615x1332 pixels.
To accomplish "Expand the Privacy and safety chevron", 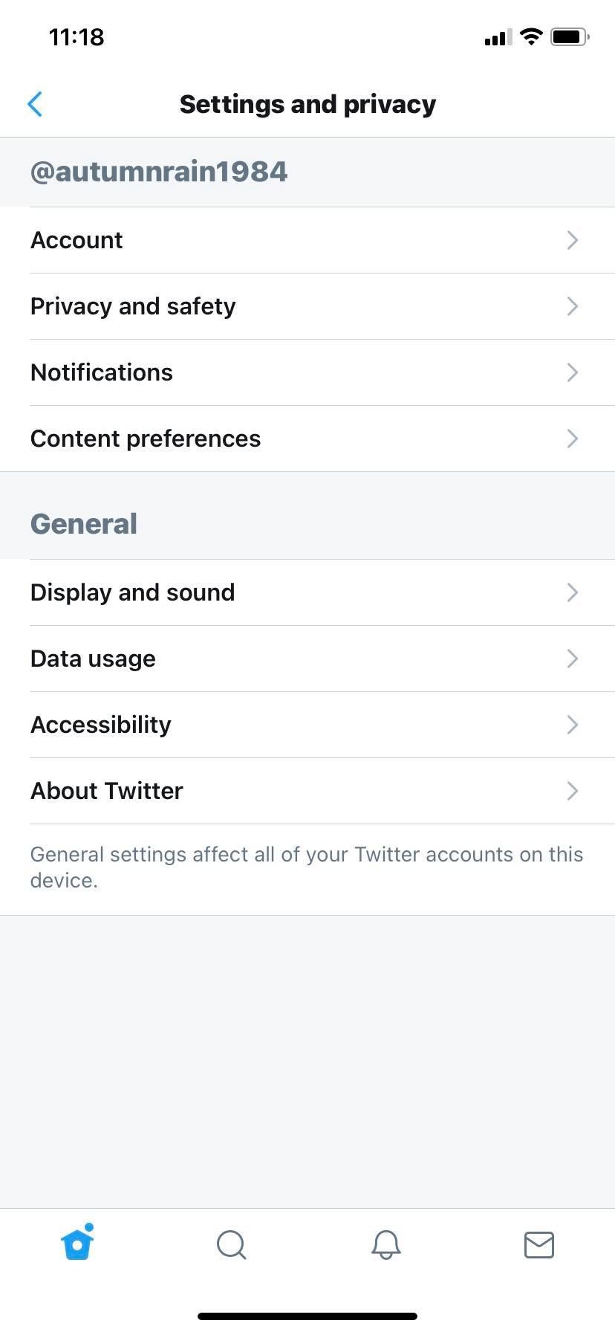I will (572, 306).
